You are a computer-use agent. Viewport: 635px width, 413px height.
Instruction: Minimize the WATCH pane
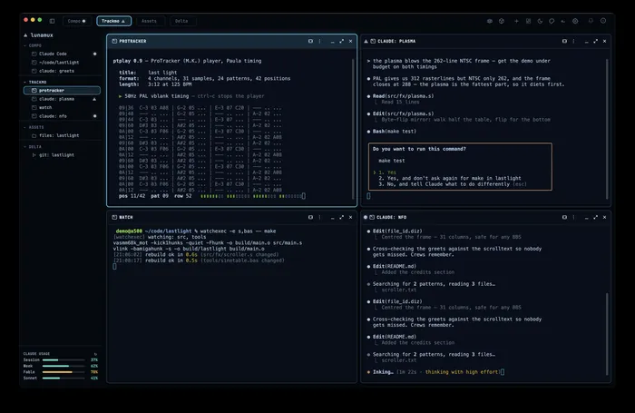point(332,218)
